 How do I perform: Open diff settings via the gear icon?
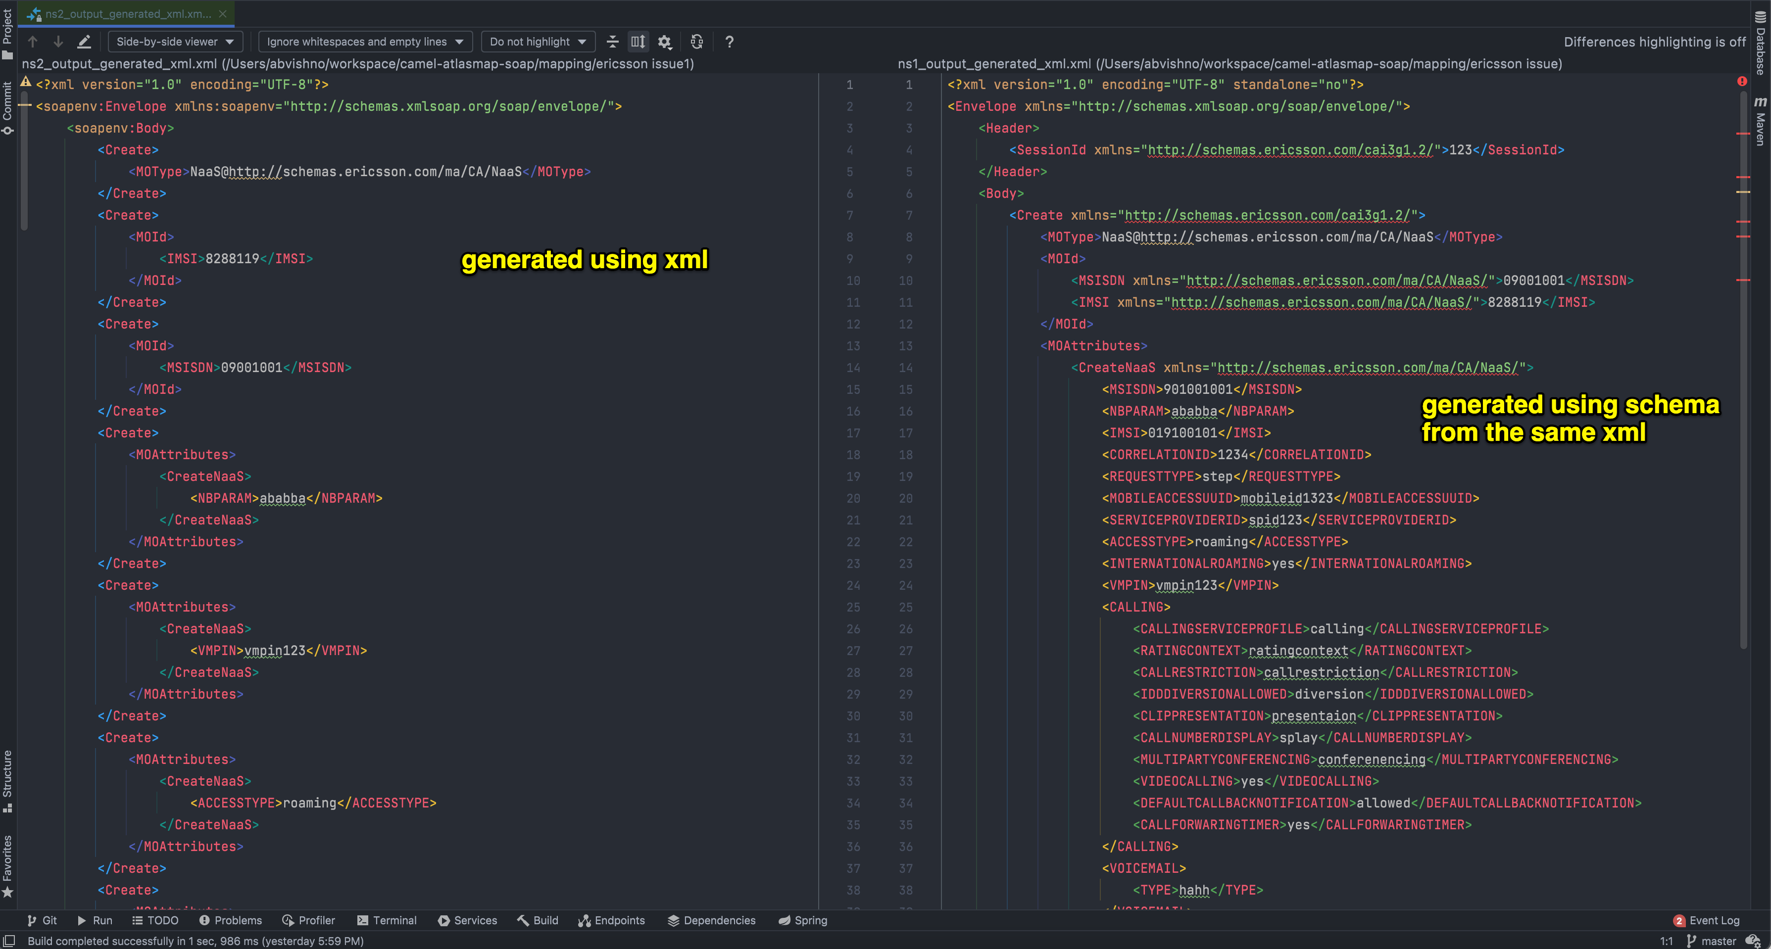tap(664, 41)
